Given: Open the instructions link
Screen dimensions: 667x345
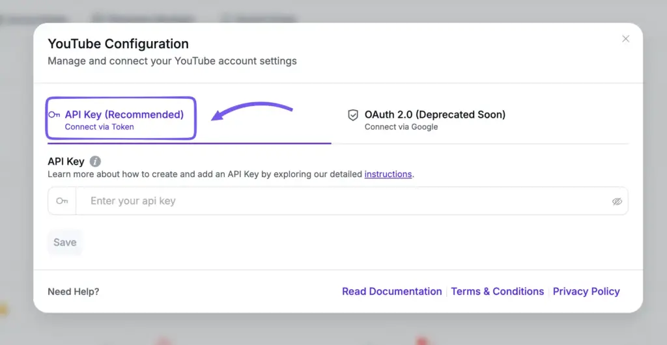Looking at the screenshot, I should 388,174.
